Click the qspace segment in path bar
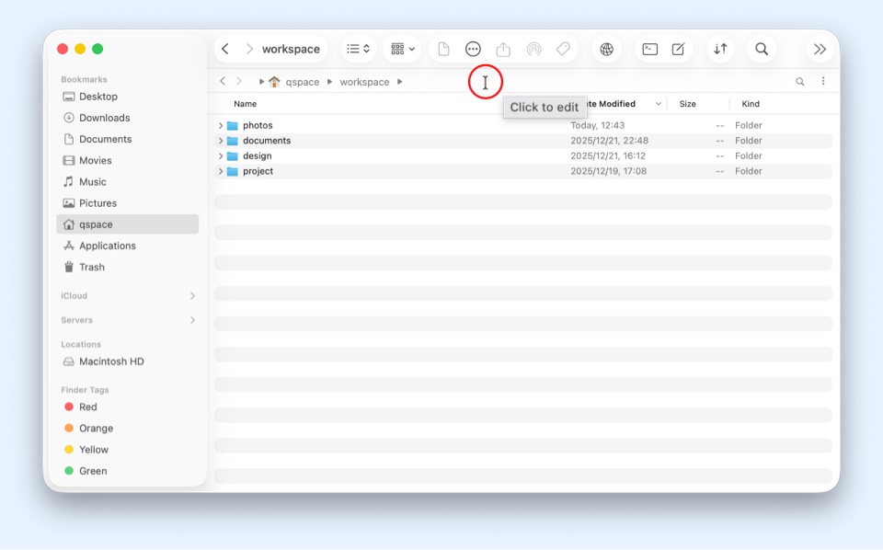Image resolution: width=883 pixels, height=550 pixels. point(302,82)
